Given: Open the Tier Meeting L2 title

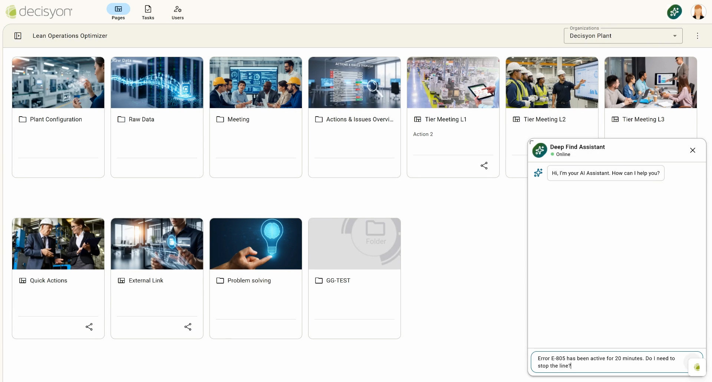Looking at the screenshot, I should [545, 119].
